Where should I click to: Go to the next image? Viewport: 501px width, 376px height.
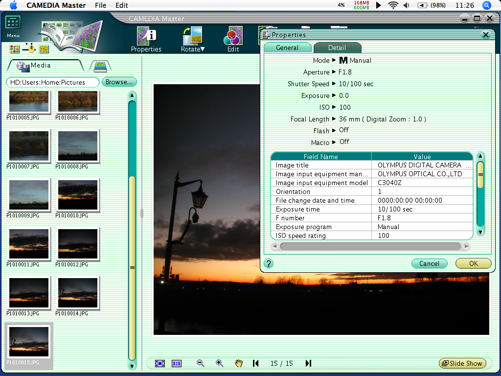tap(308, 363)
